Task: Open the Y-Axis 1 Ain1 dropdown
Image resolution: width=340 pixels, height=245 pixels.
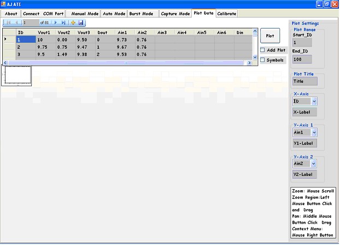Action: (x=314, y=132)
